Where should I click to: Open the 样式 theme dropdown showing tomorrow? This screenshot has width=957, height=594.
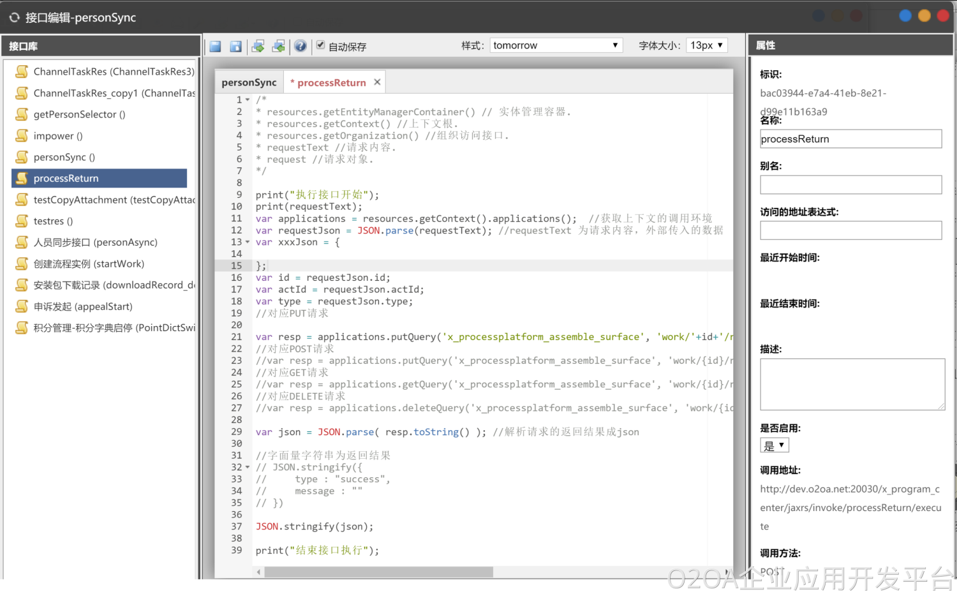pyautogui.click(x=556, y=45)
